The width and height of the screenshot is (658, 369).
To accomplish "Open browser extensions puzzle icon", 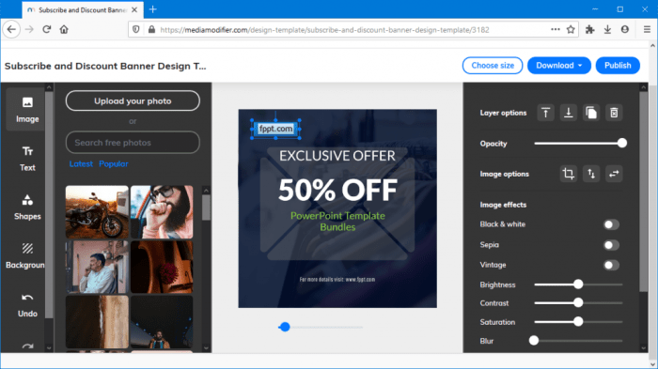I will point(590,29).
